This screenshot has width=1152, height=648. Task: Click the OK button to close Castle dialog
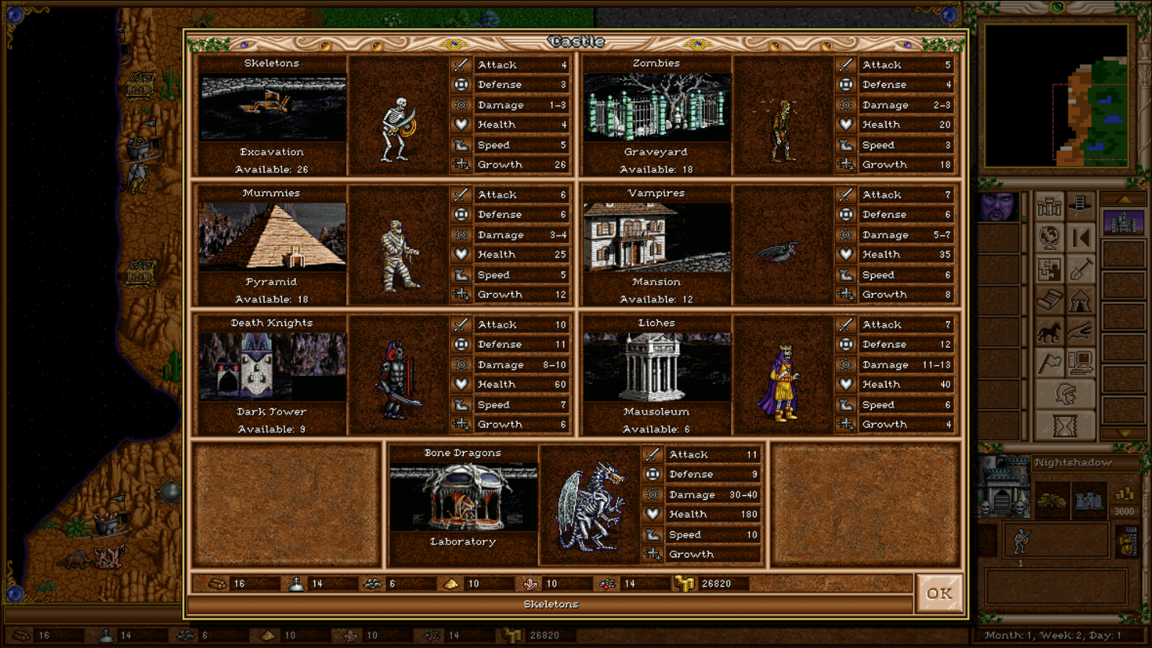pos(939,593)
